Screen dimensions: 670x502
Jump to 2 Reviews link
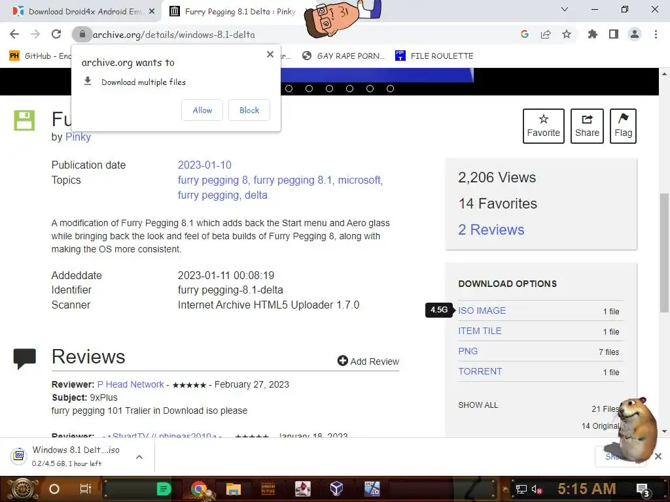(491, 229)
